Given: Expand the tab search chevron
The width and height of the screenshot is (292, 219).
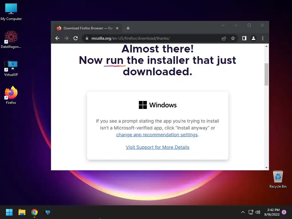Looking at the screenshot, I should (x=223, y=25).
